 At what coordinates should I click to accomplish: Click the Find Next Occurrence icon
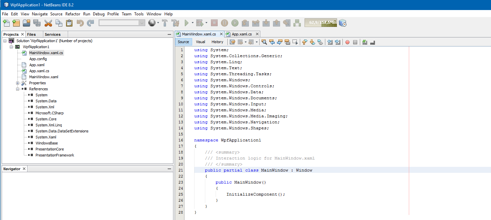tap(280, 42)
